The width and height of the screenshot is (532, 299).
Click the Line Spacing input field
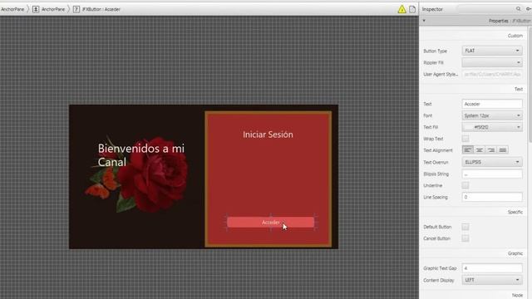[x=492, y=197]
